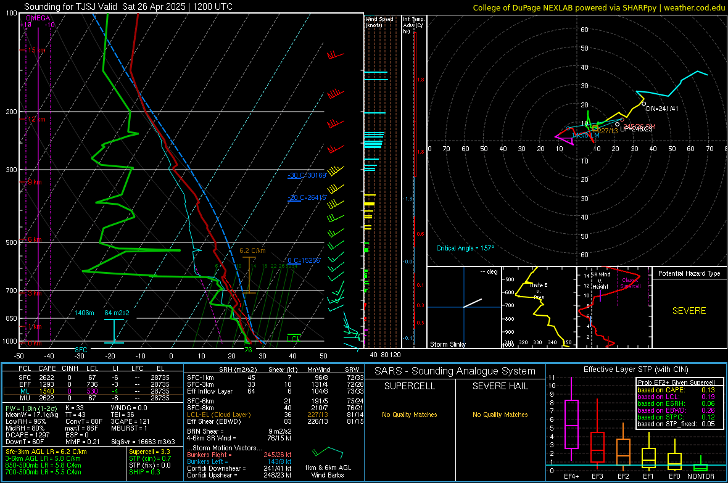
Task: Click the PW = 1.8in value
Action: coord(31,408)
